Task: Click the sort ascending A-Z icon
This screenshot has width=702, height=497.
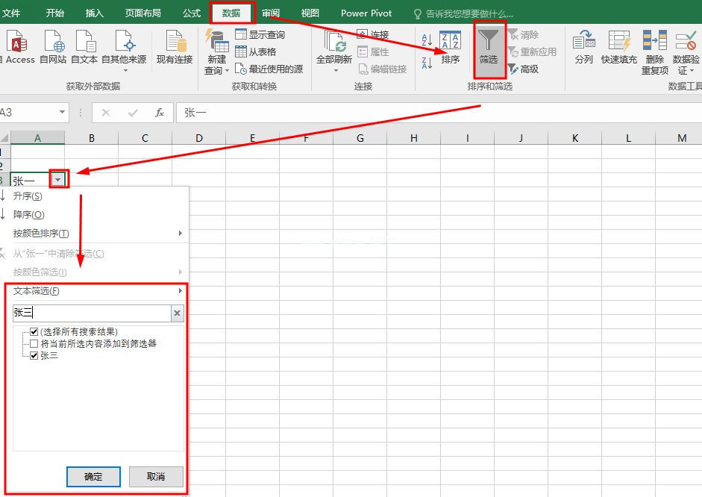Action: [427, 40]
